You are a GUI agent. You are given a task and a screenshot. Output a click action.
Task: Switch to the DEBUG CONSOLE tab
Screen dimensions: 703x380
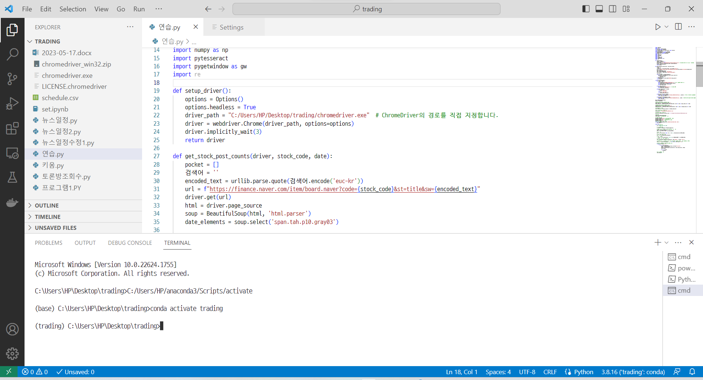coord(130,243)
